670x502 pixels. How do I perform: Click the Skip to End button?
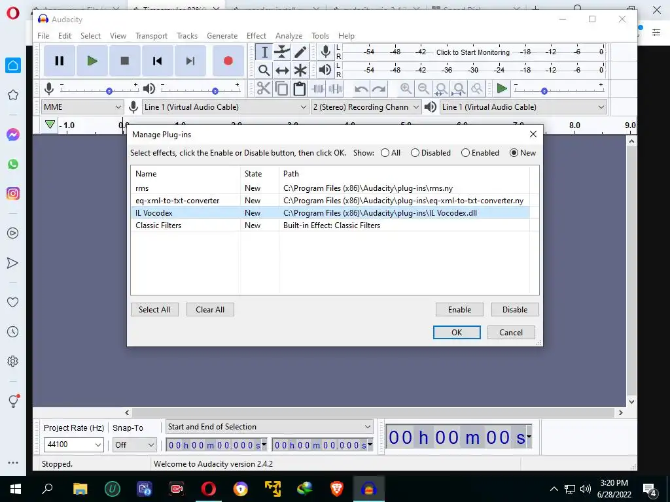click(190, 61)
